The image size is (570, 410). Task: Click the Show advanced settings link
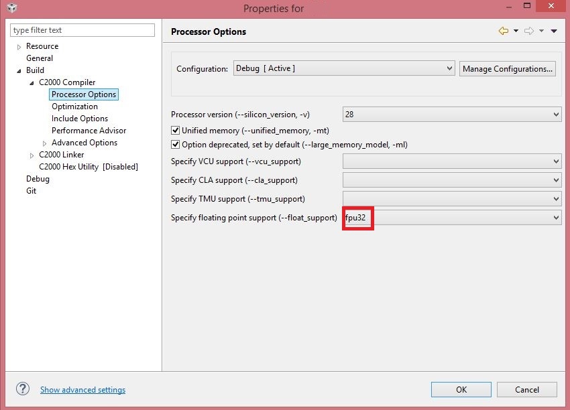coord(82,389)
